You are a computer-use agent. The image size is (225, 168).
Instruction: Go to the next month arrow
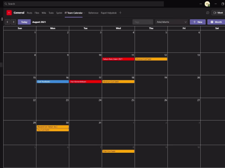13,22
